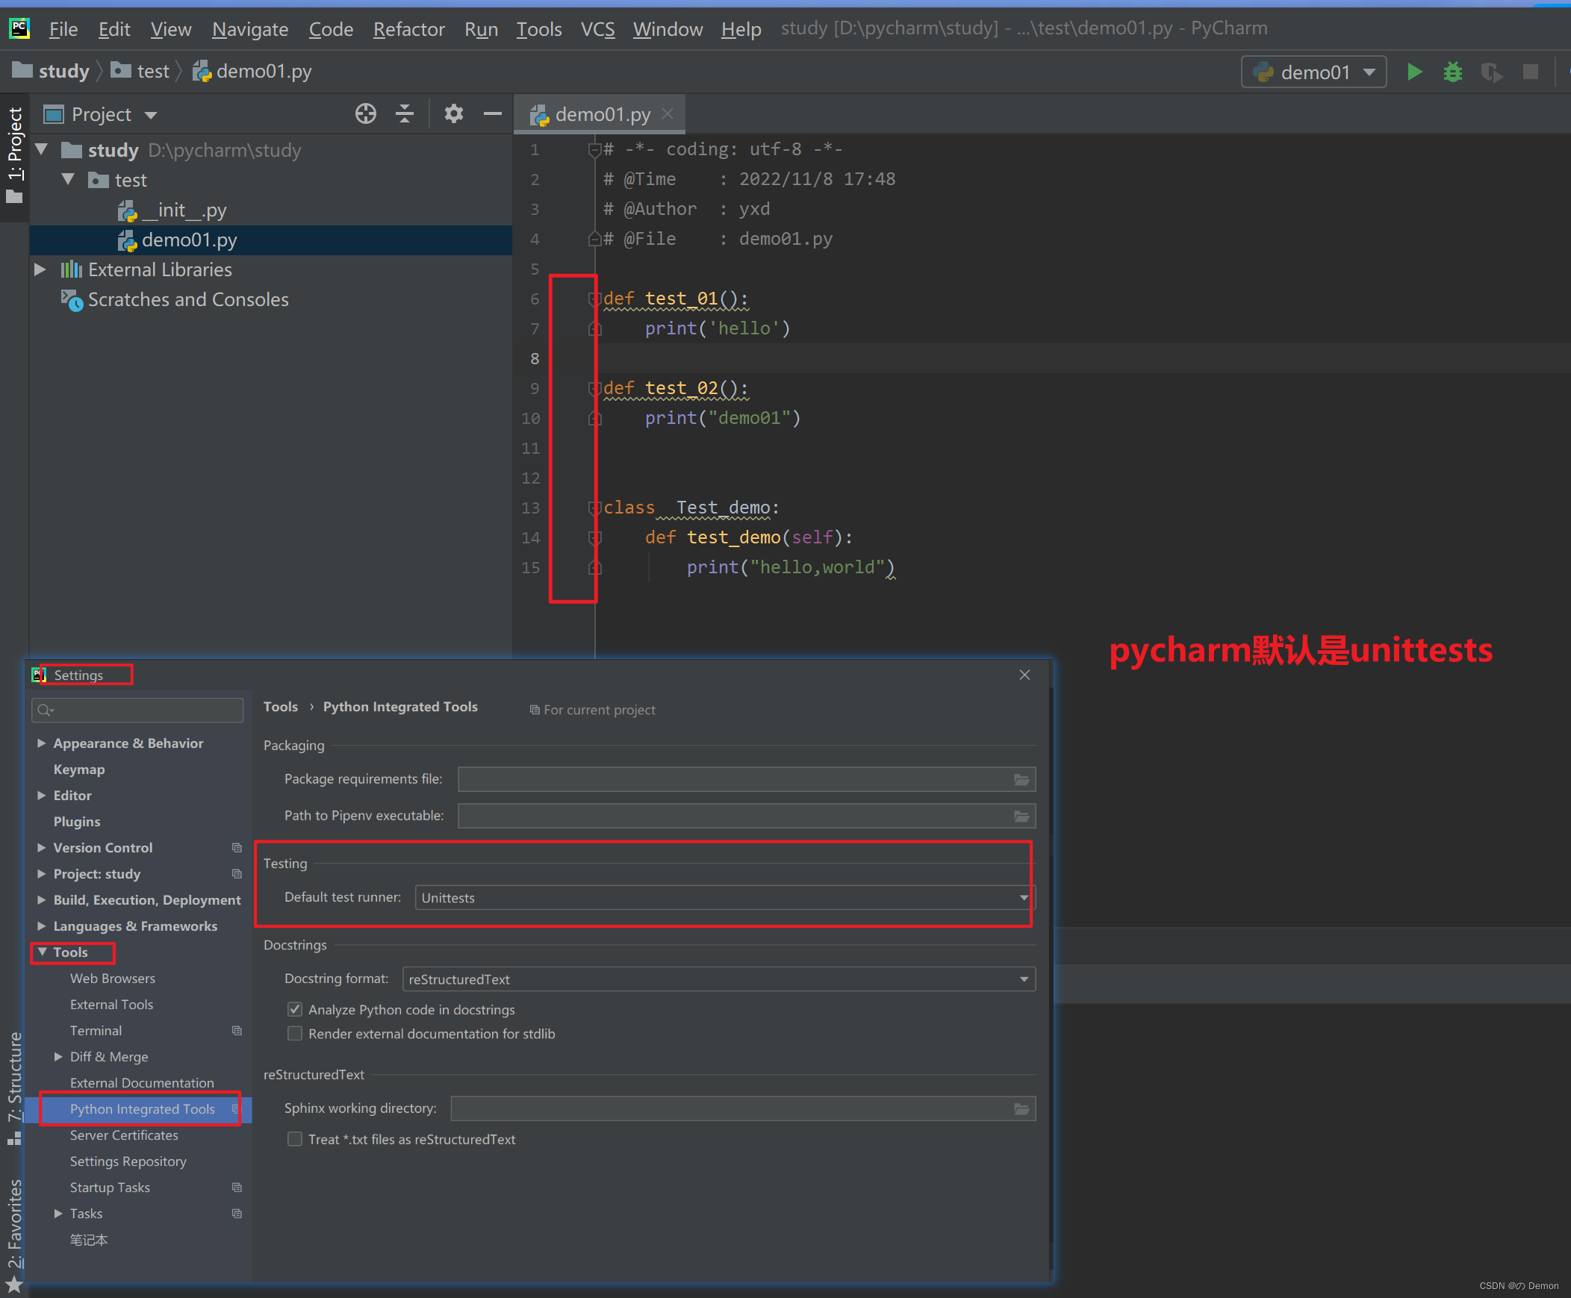The width and height of the screenshot is (1571, 1298).
Task: Click fold marker on line 13 class Test_demo
Action: click(x=594, y=508)
